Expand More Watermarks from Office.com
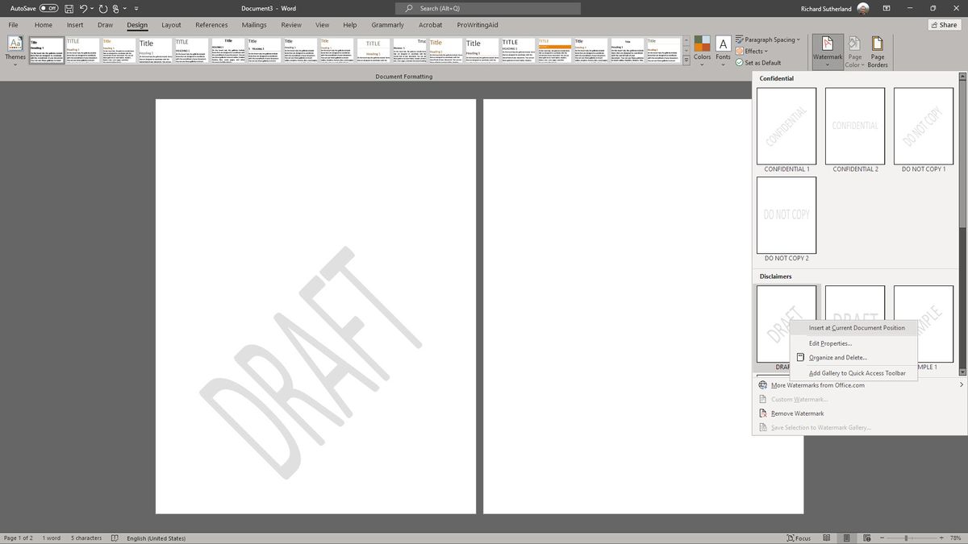 [x=816, y=385]
